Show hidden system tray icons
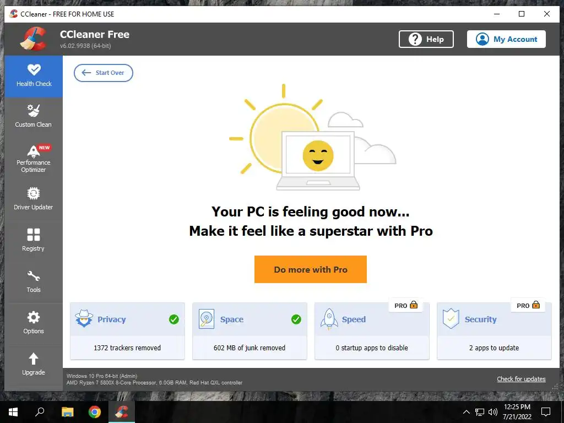This screenshot has height=423, width=564. click(466, 412)
